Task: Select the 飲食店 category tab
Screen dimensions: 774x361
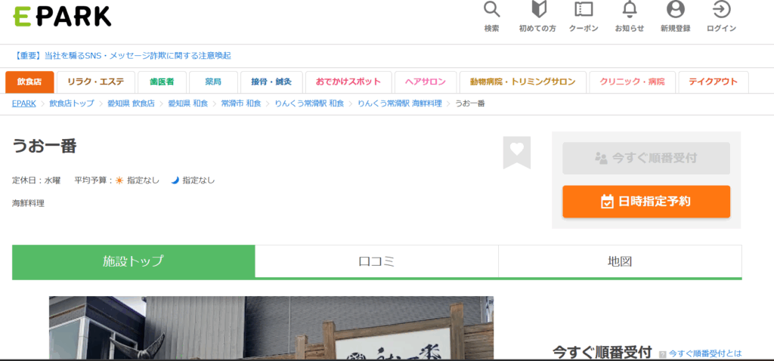Action: (29, 82)
